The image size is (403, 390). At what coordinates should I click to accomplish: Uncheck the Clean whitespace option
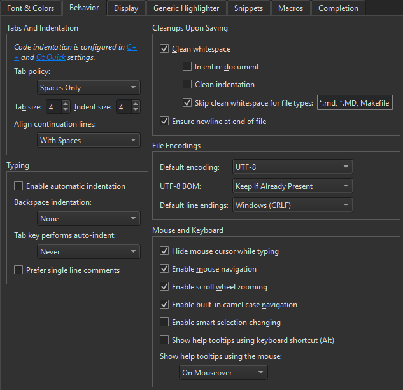click(165, 49)
